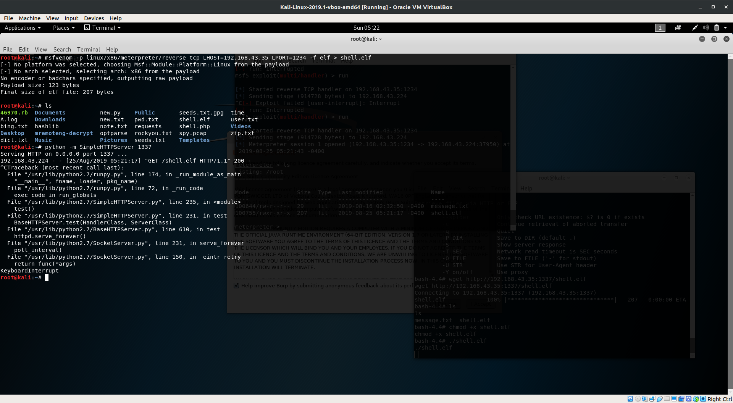Click rockyou.txt in the listing
This screenshot has width=733, height=403.
click(153, 133)
